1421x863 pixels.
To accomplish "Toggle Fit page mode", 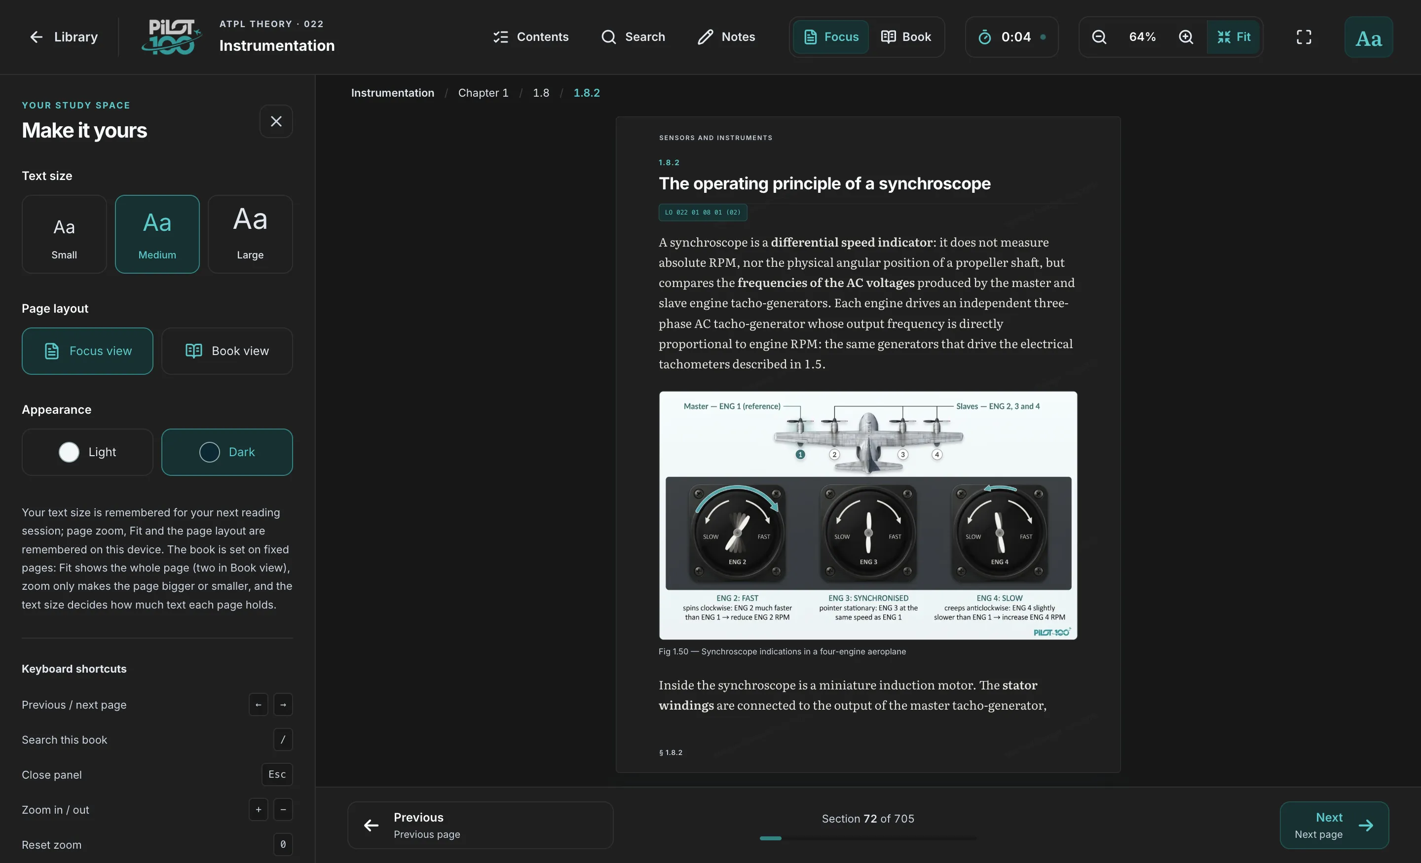I will coord(1234,37).
